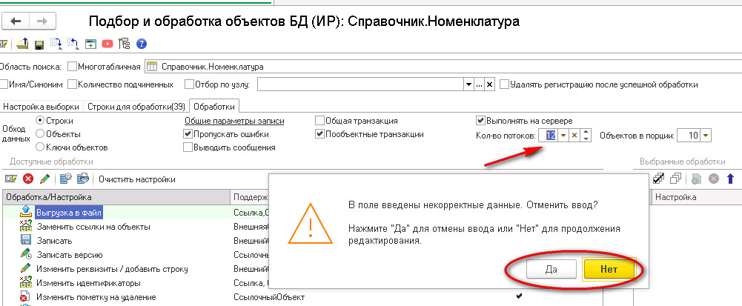Viewport: 742px width, 306px height.
Task: Open the 'Отбор по узлу' dropdown arrow
Action: (x=468, y=84)
